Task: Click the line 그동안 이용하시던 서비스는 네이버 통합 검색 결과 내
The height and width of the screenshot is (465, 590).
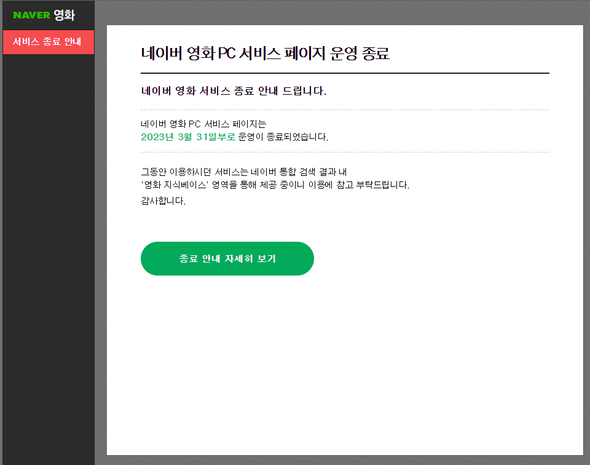Action: pos(244,172)
